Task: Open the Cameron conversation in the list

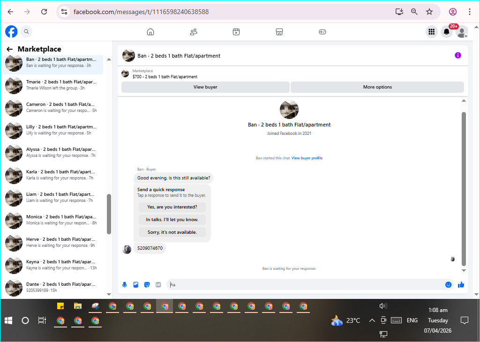Action: 52,108
